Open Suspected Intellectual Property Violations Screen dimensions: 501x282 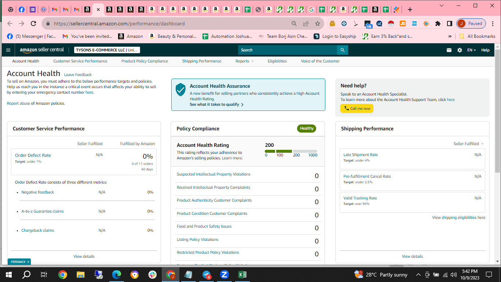pos(213,174)
